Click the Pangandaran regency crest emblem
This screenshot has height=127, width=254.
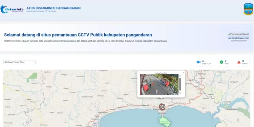click(x=248, y=9)
